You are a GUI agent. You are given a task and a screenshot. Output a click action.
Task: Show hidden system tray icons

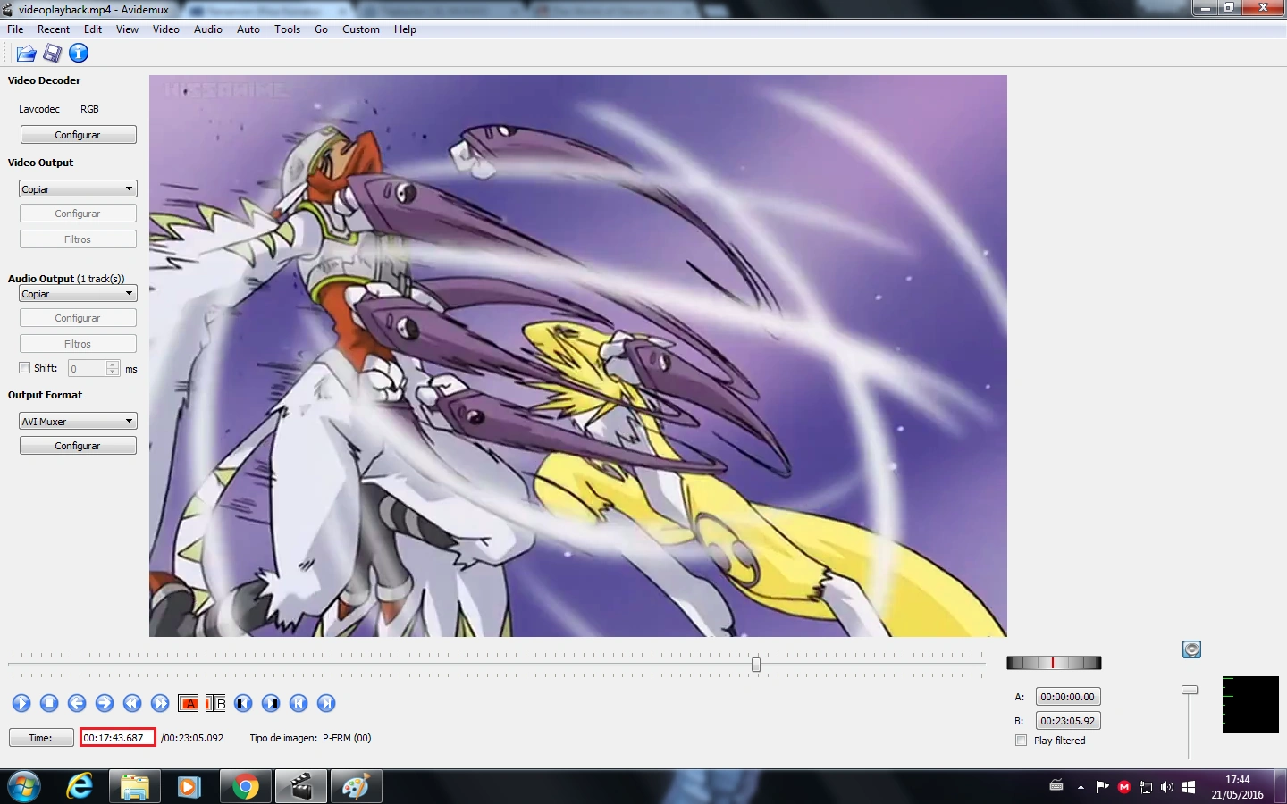point(1081,787)
